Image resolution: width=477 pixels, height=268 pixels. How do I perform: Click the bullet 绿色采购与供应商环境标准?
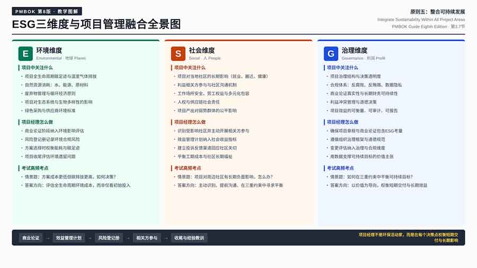pyautogui.click(x=50, y=110)
